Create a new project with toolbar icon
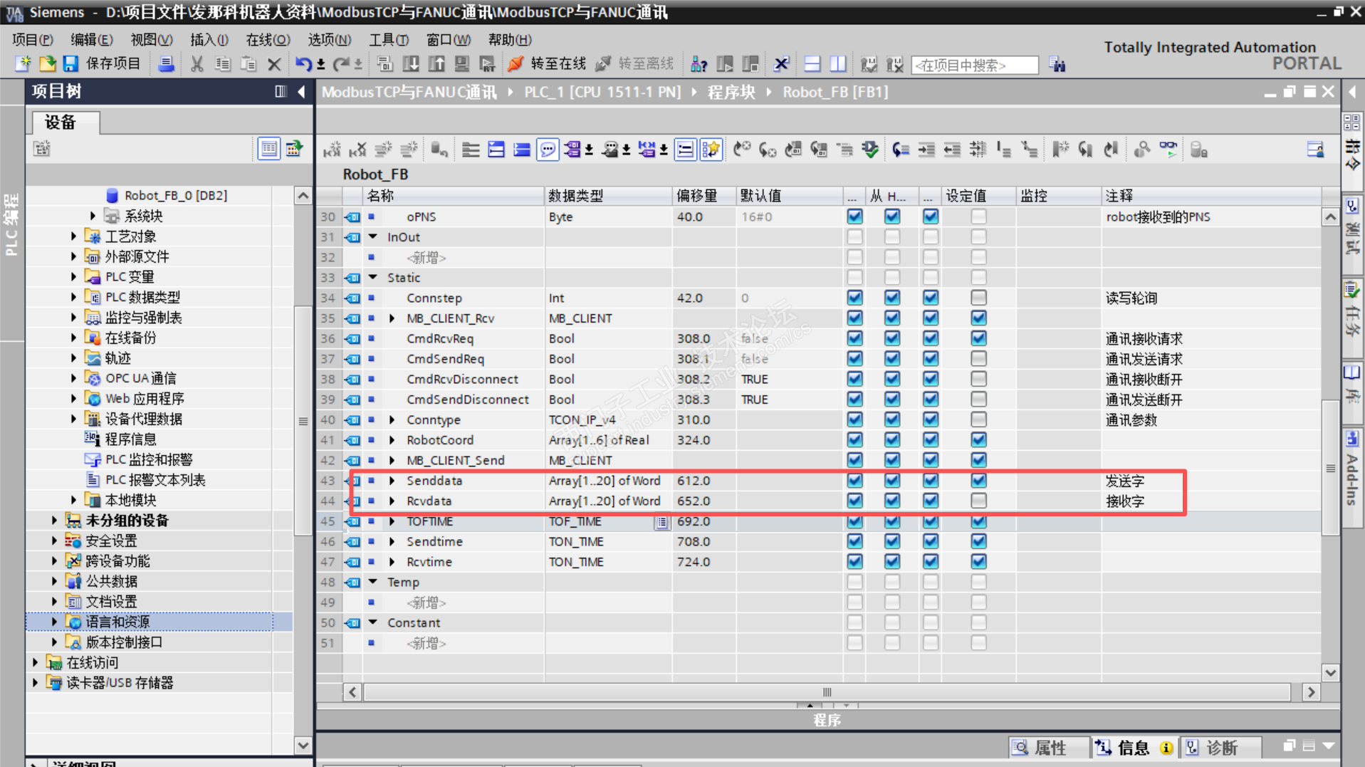This screenshot has height=767, width=1365. [x=23, y=64]
